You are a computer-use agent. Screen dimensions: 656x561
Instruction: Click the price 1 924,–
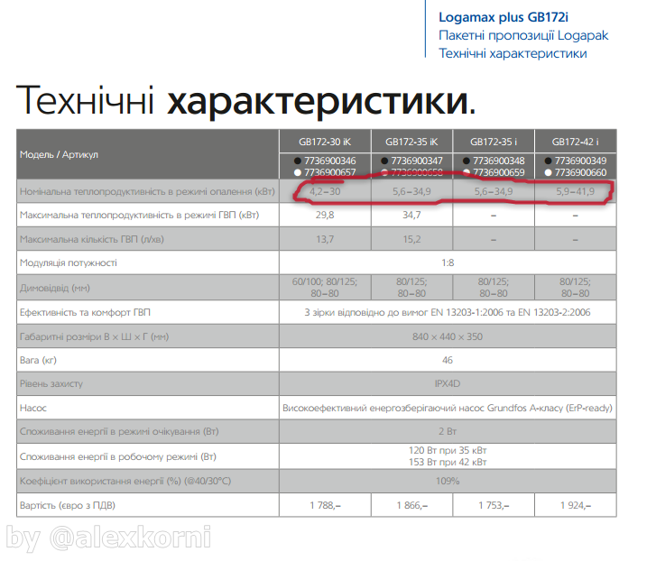pos(576,506)
